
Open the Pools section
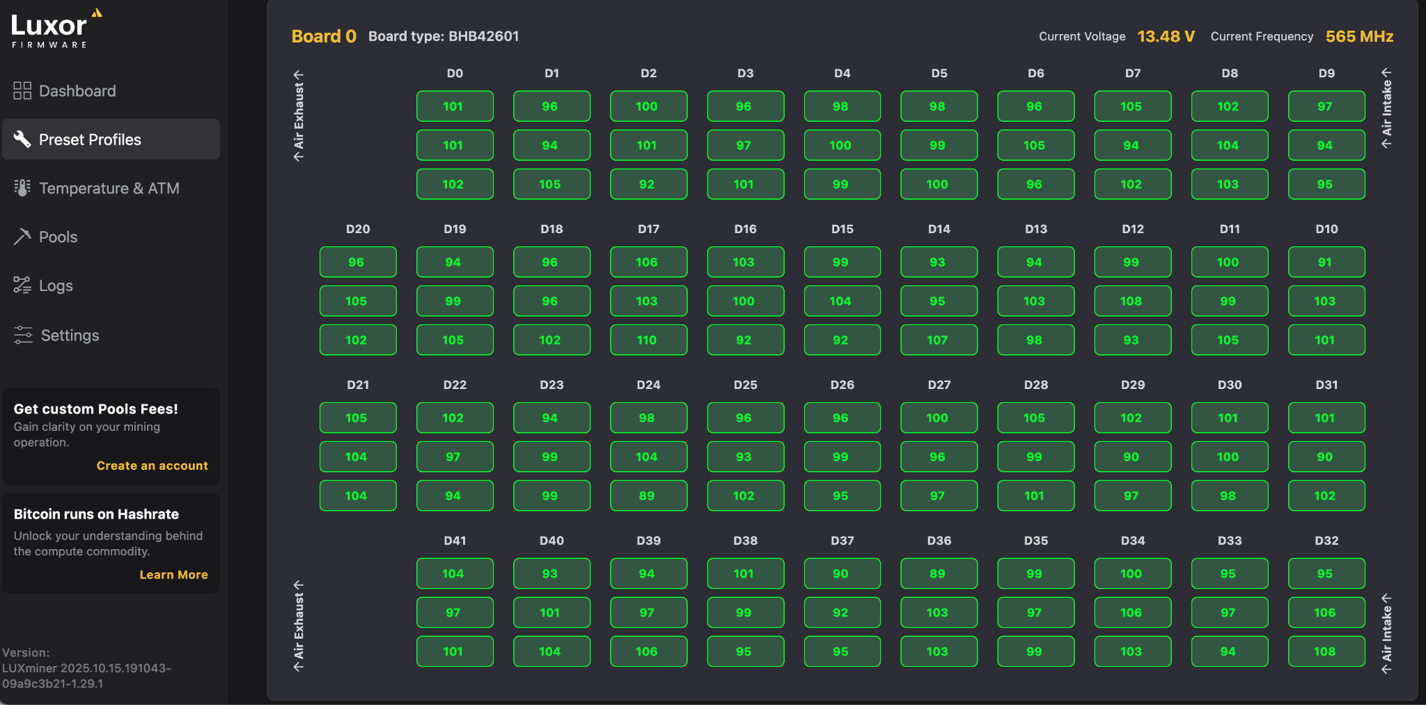(x=58, y=237)
